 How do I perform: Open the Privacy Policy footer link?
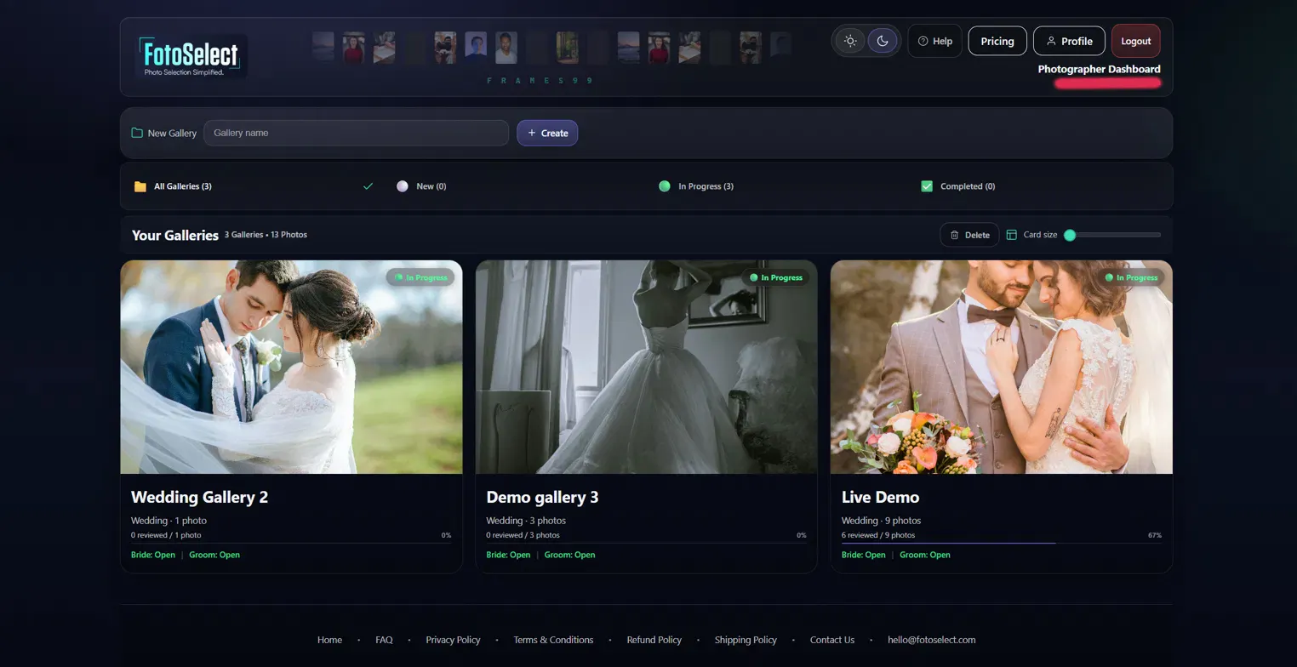pyautogui.click(x=453, y=640)
